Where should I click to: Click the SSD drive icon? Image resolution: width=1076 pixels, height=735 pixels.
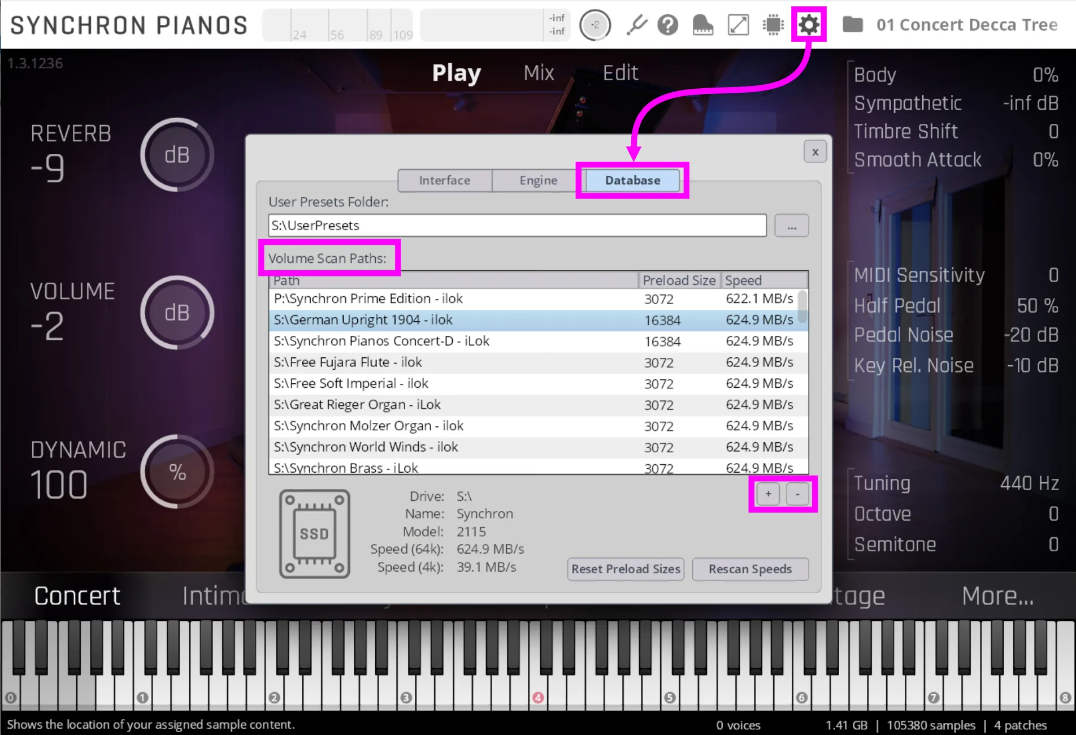click(x=314, y=534)
